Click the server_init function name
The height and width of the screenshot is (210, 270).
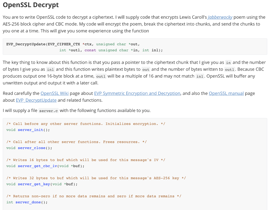(30, 130)
